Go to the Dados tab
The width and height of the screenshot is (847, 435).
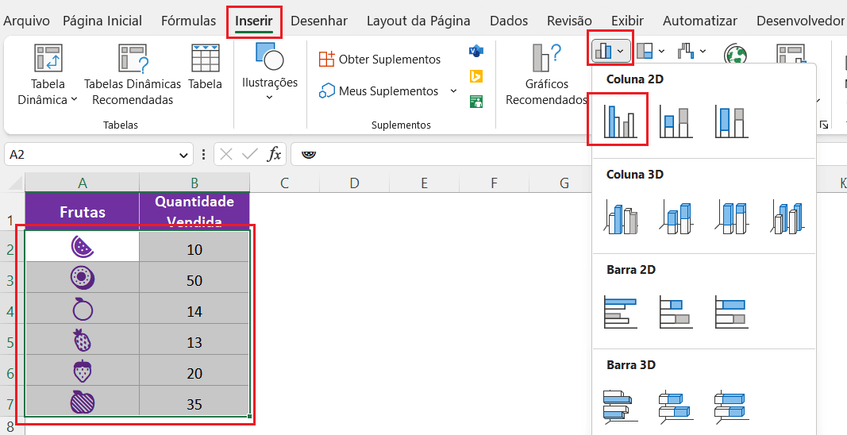[x=509, y=21]
